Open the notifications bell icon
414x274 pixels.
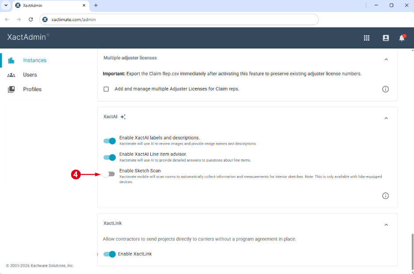coord(402,38)
